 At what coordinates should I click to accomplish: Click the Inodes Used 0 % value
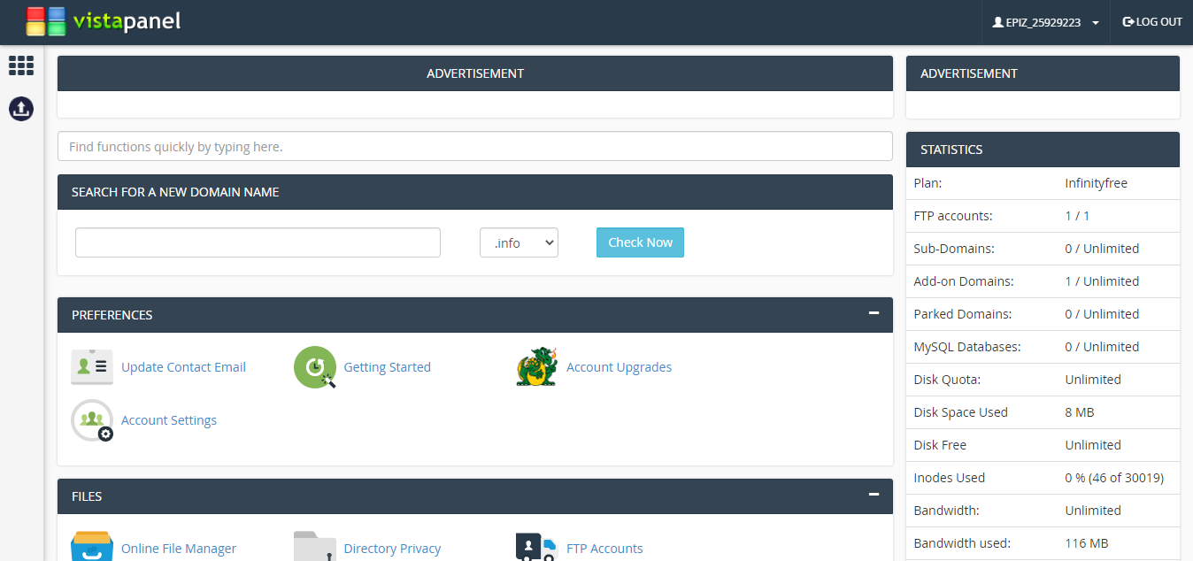pos(1114,478)
